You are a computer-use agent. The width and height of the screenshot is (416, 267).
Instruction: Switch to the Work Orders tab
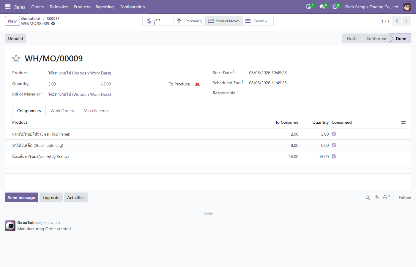62,111
